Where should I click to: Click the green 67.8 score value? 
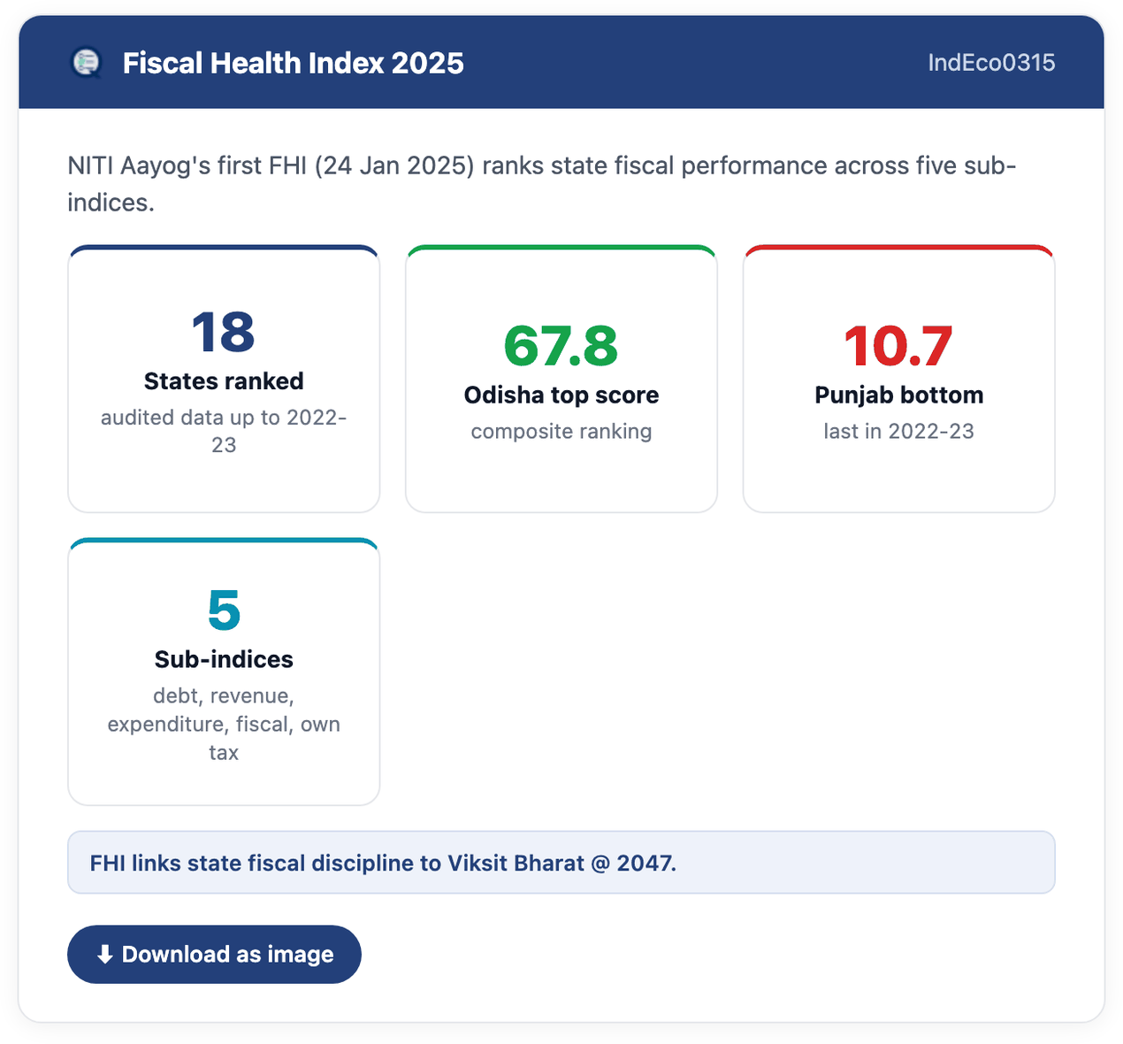coord(561,346)
